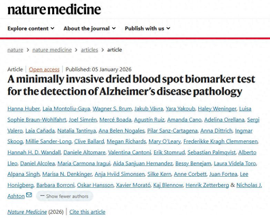Go to nature breadcrumb link
The height and width of the screenshot is (222, 270).
(15, 50)
